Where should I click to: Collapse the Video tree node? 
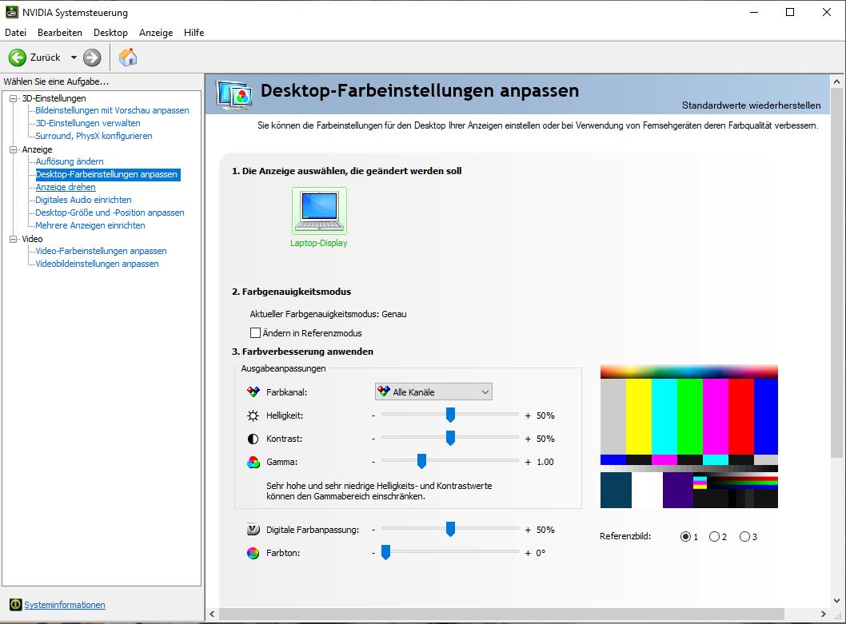pos(13,239)
